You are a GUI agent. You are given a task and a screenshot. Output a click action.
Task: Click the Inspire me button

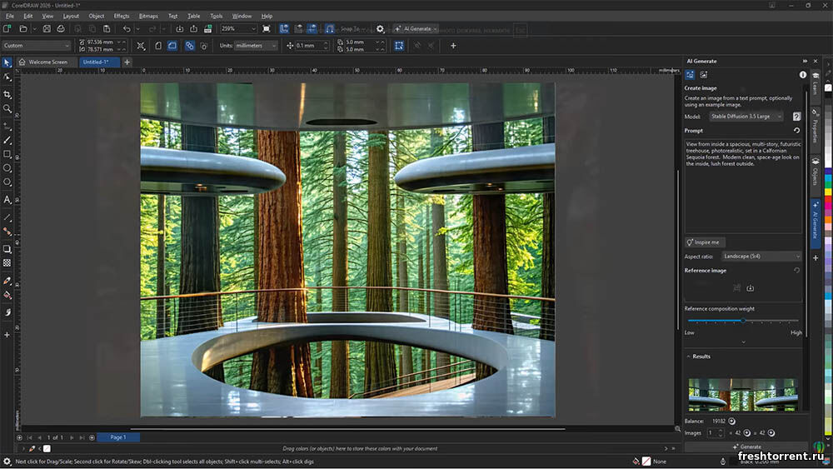coord(705,242)
